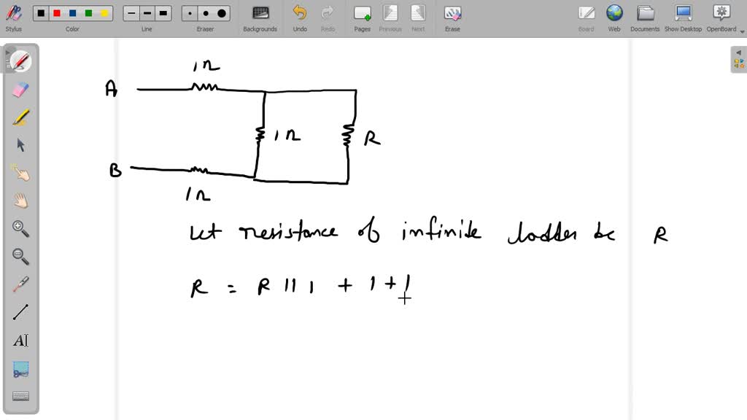
Task: Choose the Write Text tool
Action: click(20, 340)
